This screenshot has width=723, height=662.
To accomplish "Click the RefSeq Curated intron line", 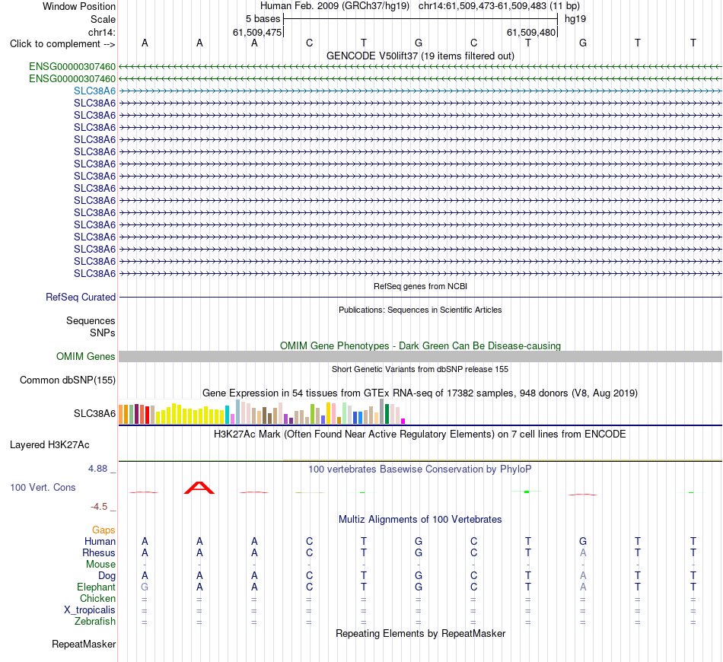I will click(x=420, y=297).
